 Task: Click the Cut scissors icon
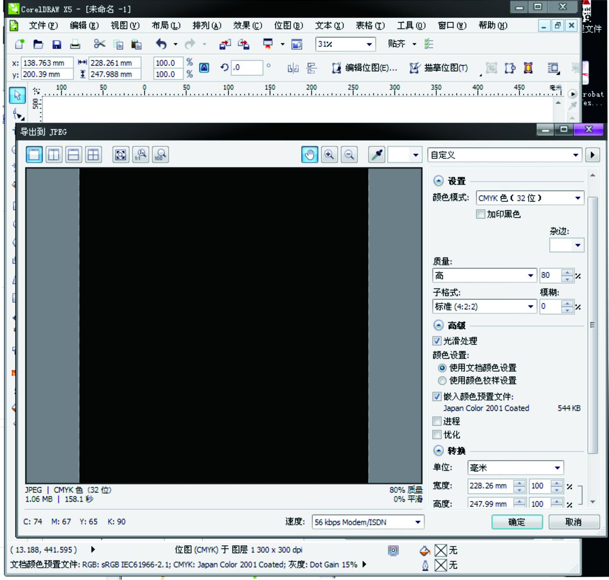(99, 44)
